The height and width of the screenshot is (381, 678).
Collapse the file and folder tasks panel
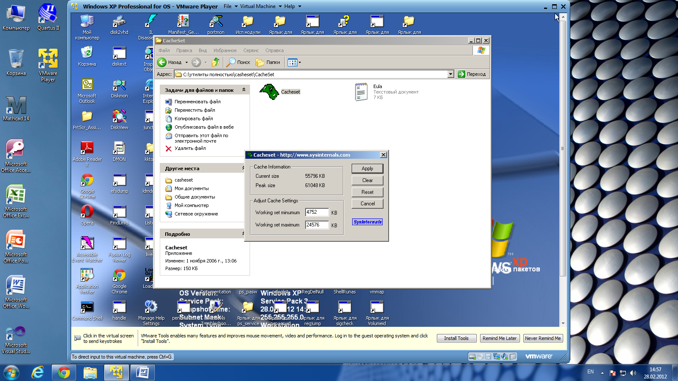click(x=244, y=90)
